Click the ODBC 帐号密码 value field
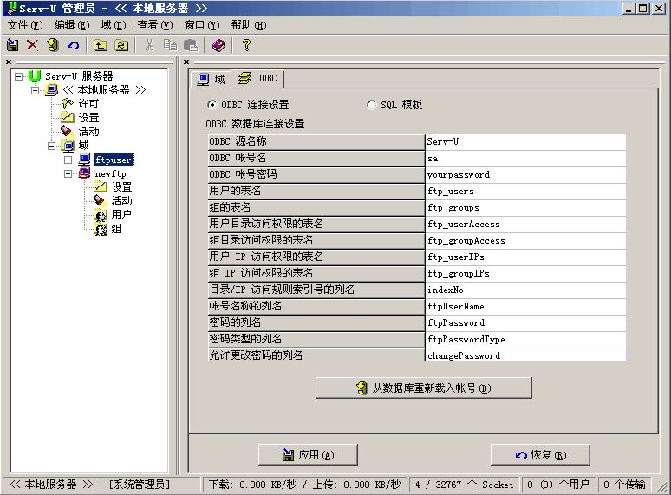Image resolution: width=671 pixels, height=495 pixels. coord(524,174)
